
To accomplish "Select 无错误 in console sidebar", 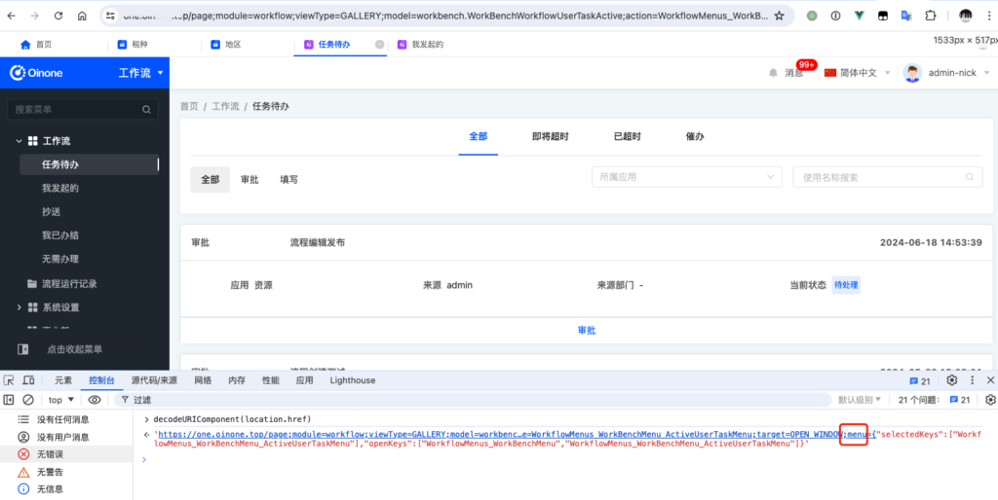I will point(50,454).
